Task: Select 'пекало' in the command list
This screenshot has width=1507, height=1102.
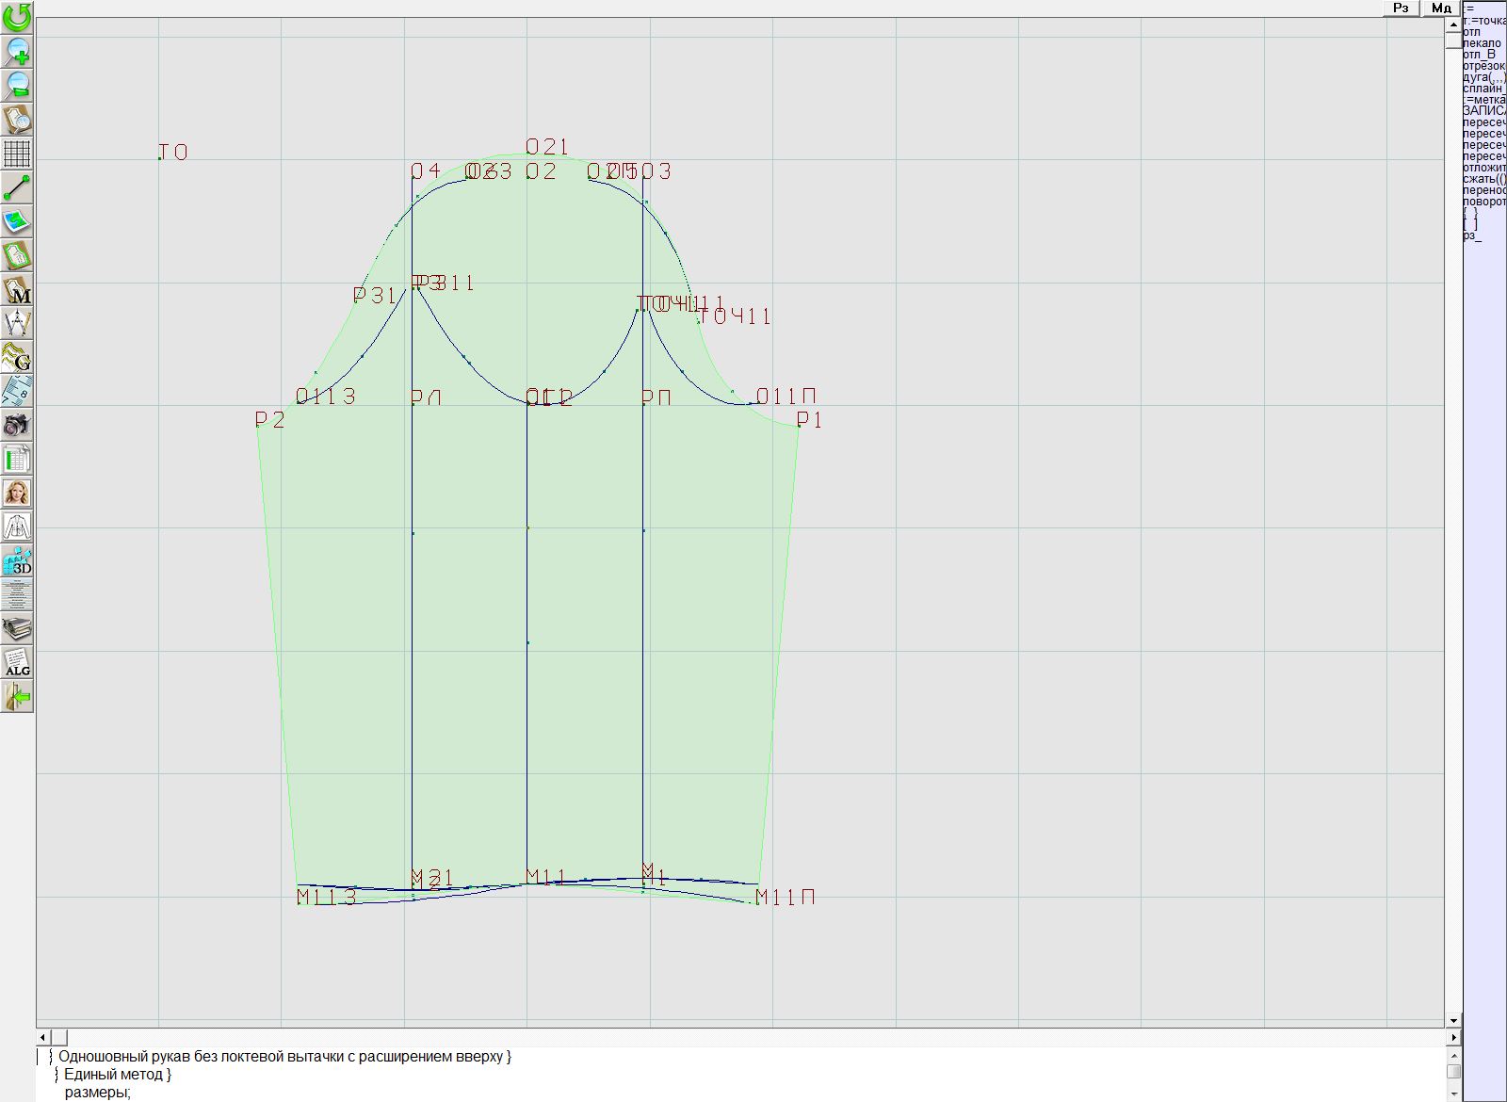Action: [x=1483, y=43]
